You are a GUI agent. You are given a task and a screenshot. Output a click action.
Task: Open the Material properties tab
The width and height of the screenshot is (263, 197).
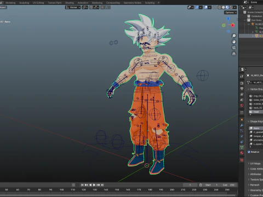(242, 153)
